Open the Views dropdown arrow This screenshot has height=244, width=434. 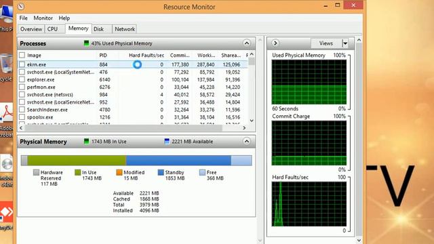[x=345, y=43]
